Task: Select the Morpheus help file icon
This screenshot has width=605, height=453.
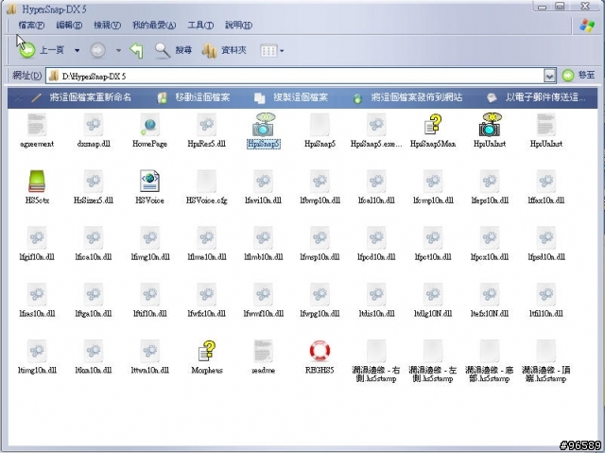Action: (x=207, y=350)
